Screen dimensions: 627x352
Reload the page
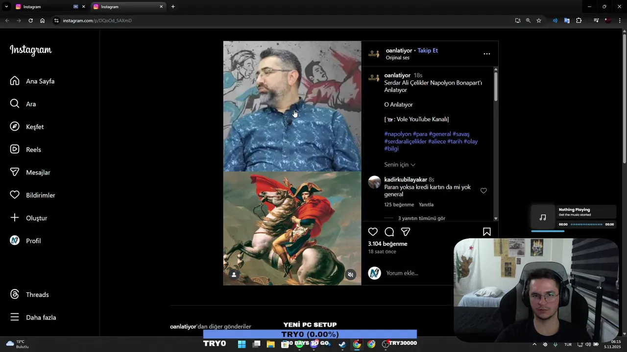30,21
